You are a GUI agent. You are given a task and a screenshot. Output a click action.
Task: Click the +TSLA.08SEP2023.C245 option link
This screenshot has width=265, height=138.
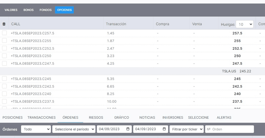[x=31, y=79]
